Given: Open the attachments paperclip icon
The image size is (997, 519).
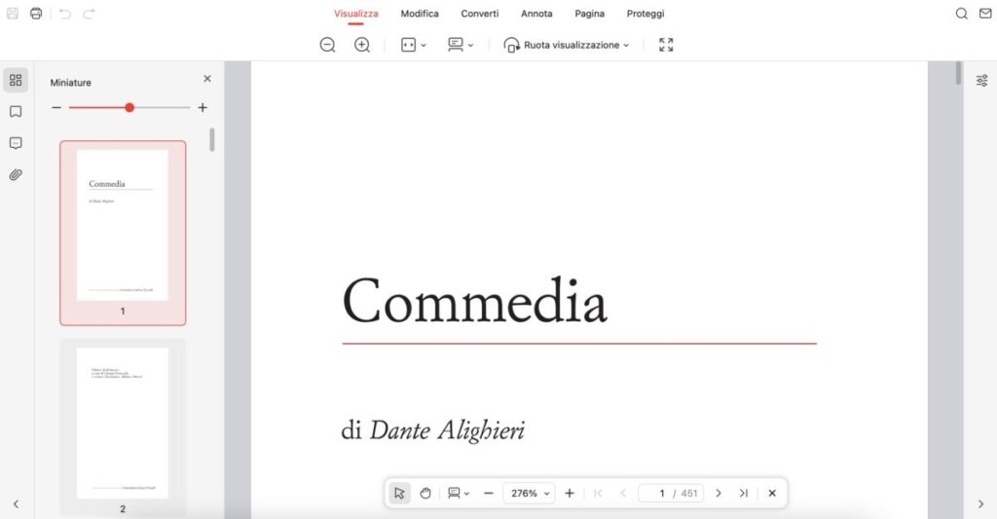Looking at the screenshot, I should point(16,175).
